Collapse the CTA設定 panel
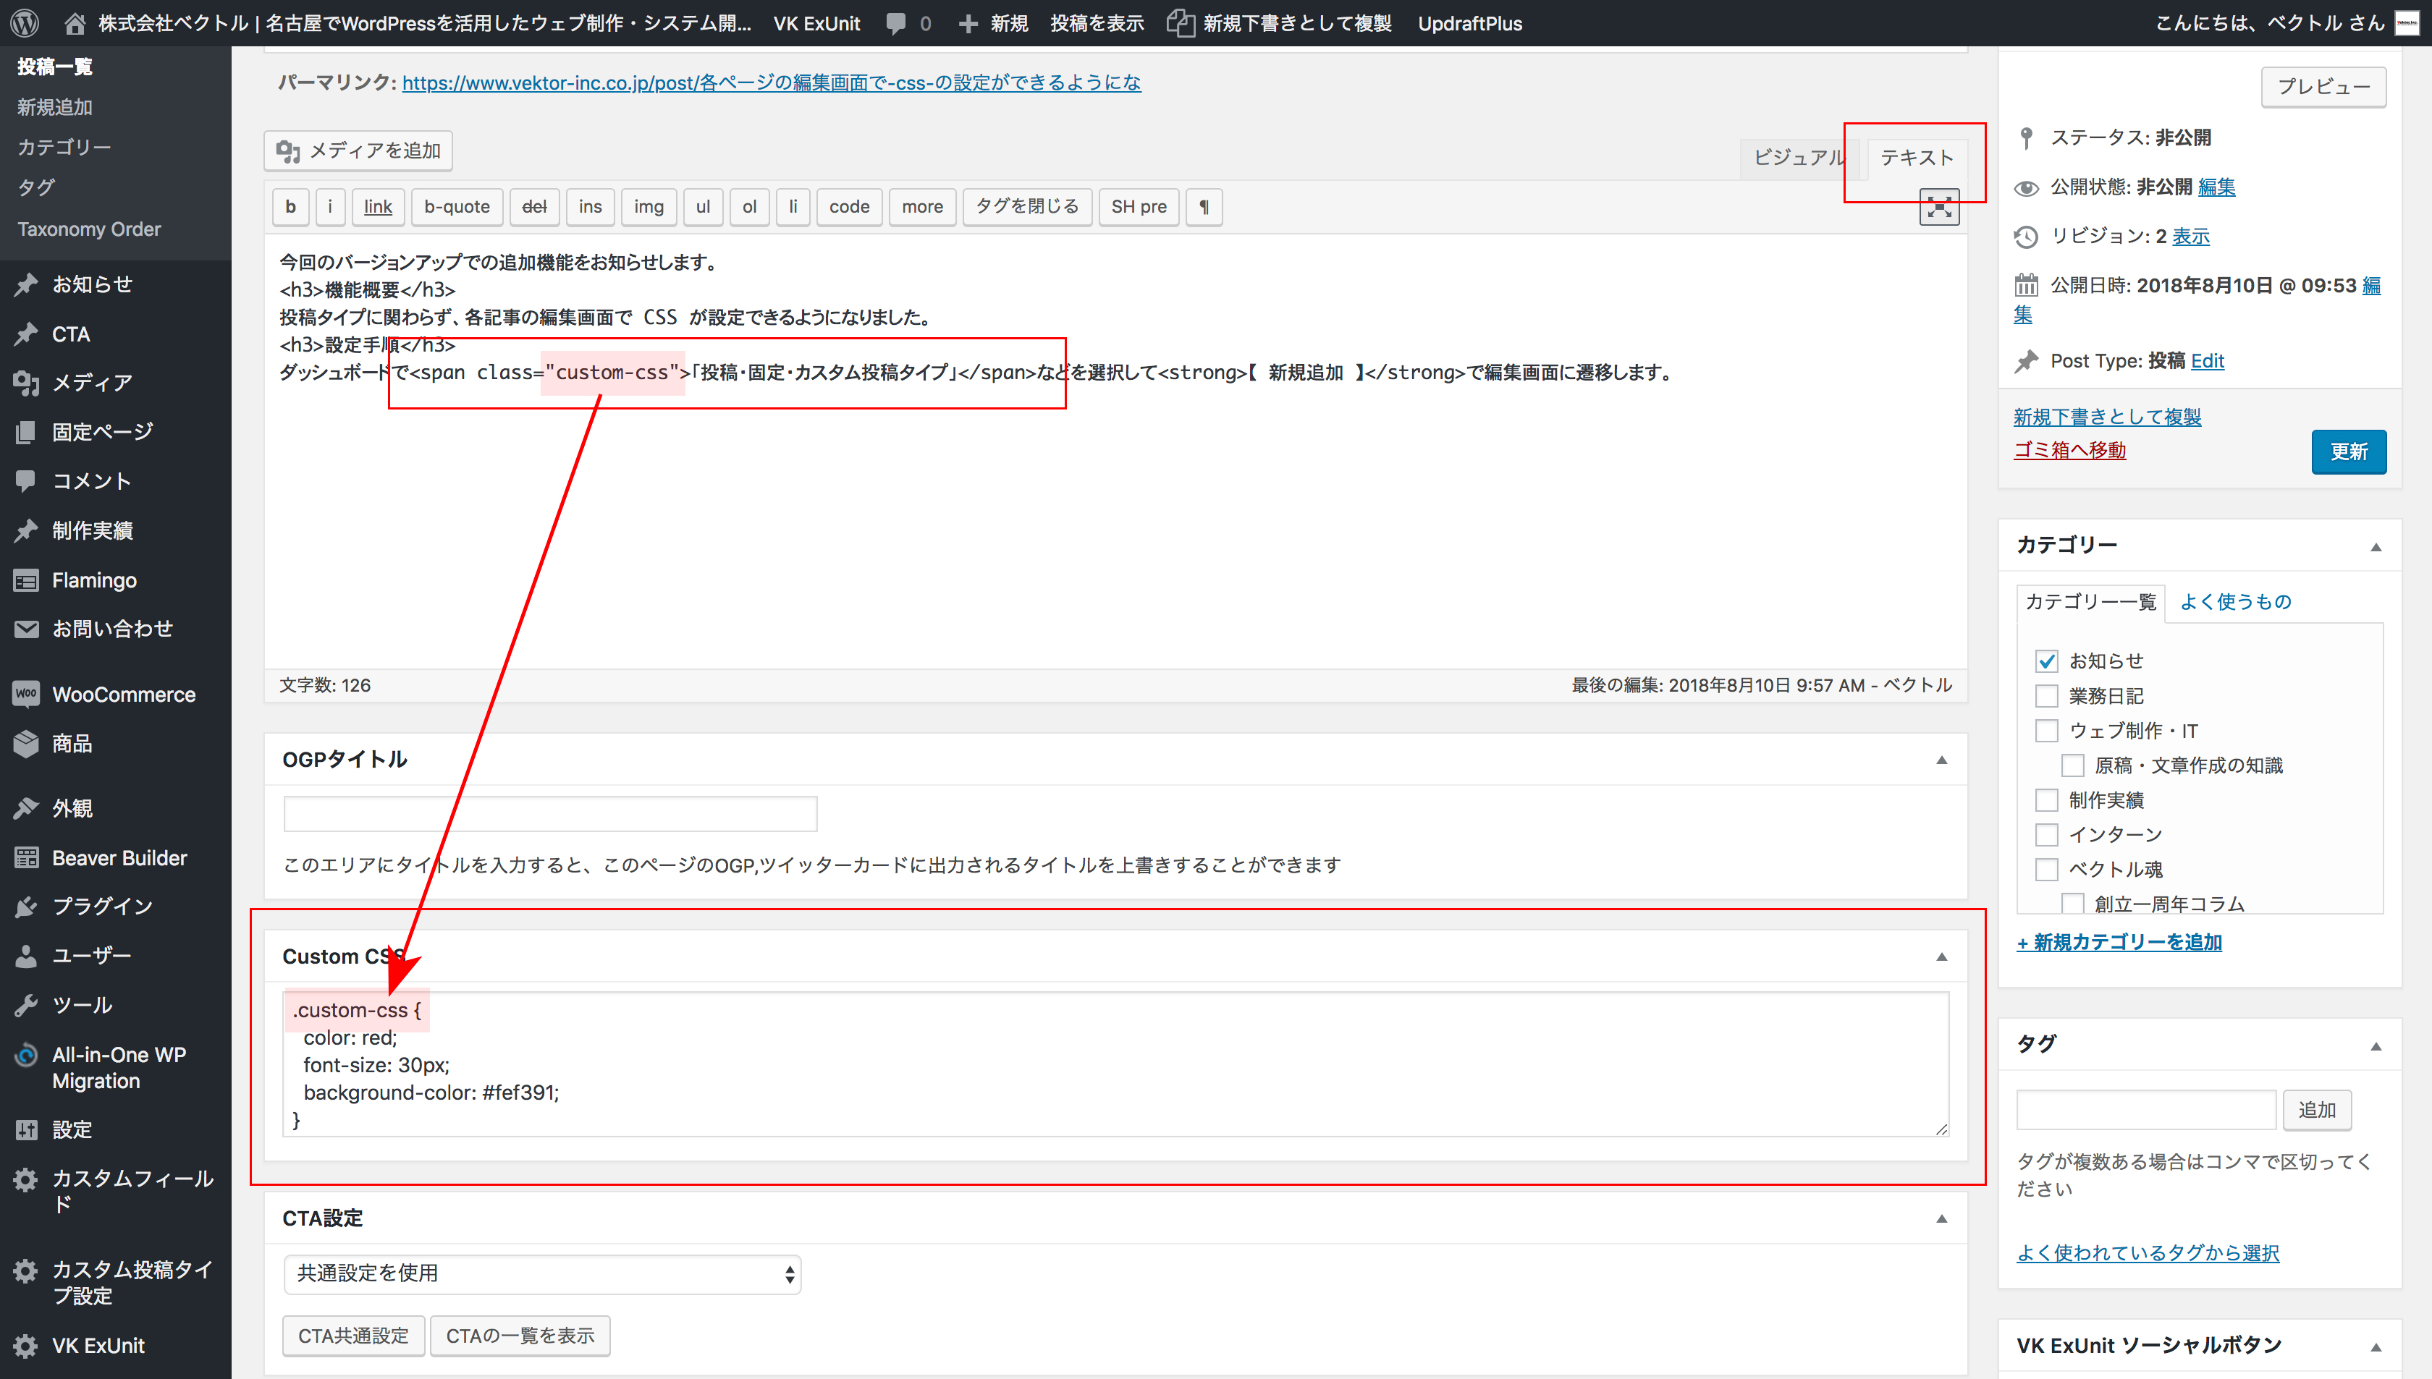Screen dimensions: 2432x1379 1941,1218
